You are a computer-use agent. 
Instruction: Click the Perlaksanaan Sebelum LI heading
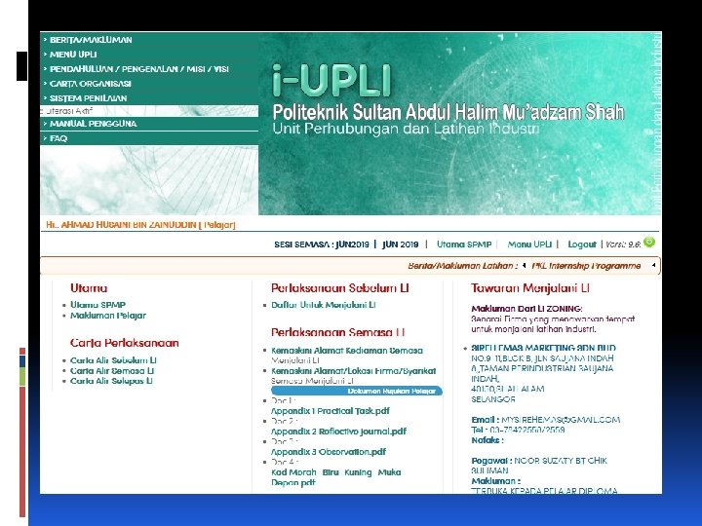340,288
